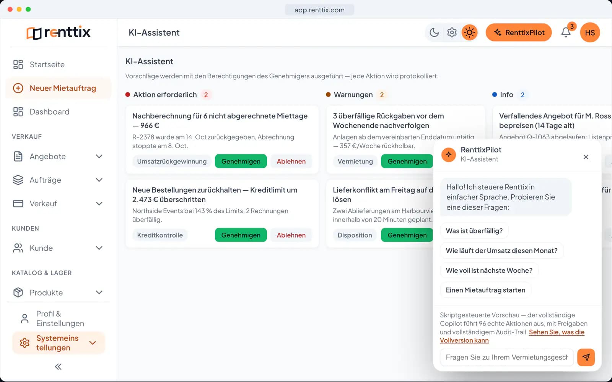Switch to dark mode moon icon
This screenshot has height=382, width=612.
(x=434, y=32)
